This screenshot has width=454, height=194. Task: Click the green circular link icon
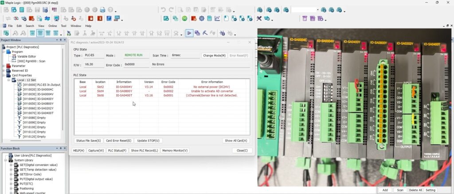click(184, 19)
